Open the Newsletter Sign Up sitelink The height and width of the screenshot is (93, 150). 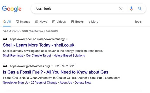click(16, 83)
